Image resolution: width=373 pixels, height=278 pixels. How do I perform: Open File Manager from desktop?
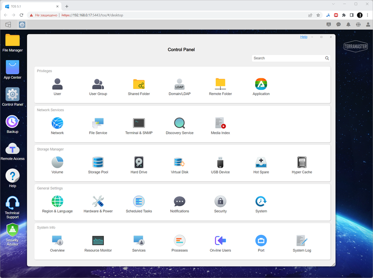tap(13, 43)
